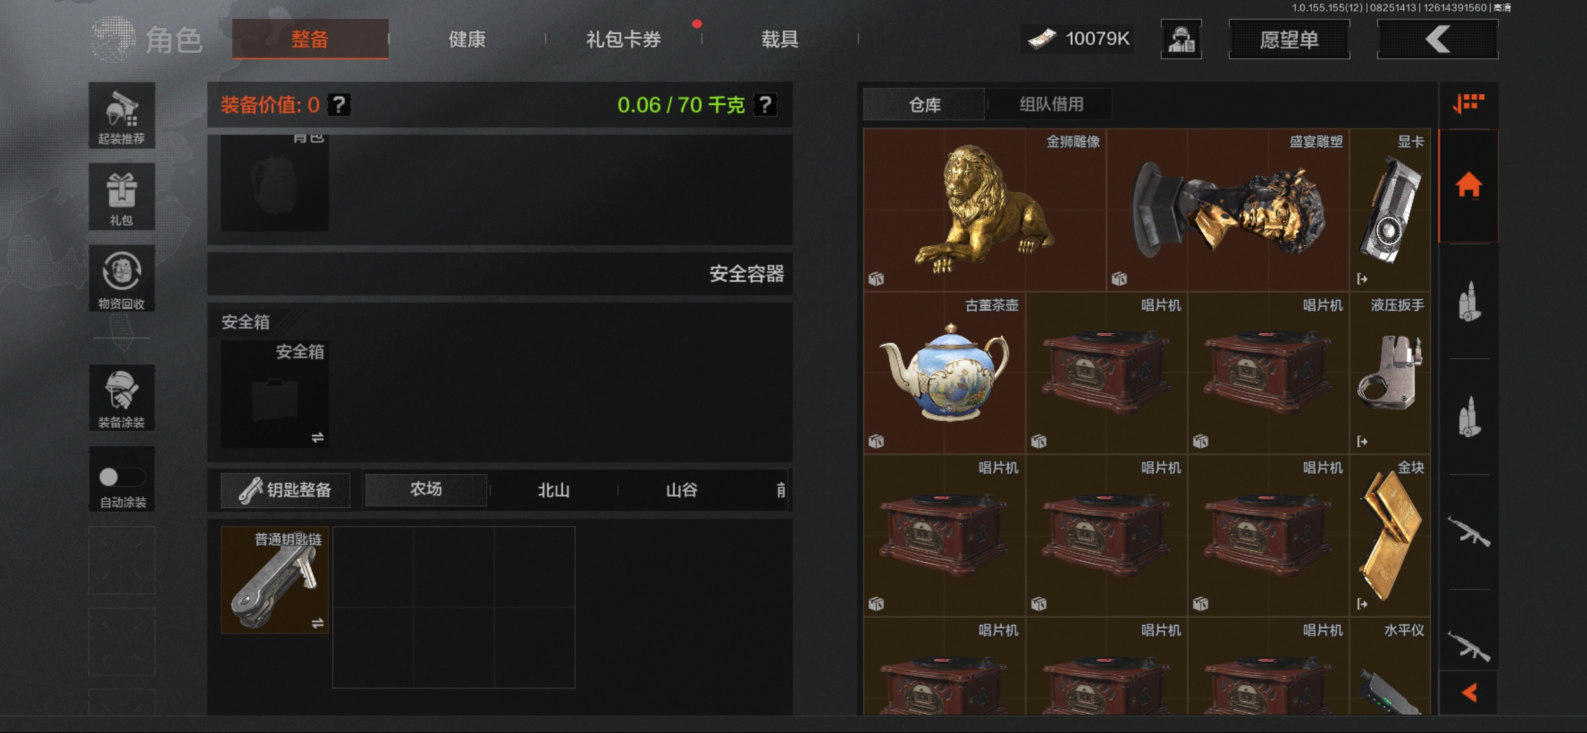Viewport: 1587px width, 733px height.
Task: Expand the 安全容器 section header
Action: pyautogui.click(x=500, y=274)
